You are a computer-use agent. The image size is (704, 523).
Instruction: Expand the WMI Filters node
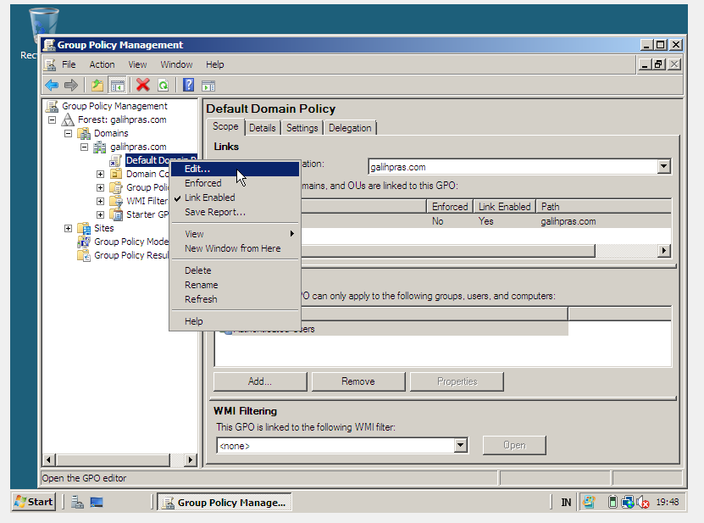[x=101, y=201]
